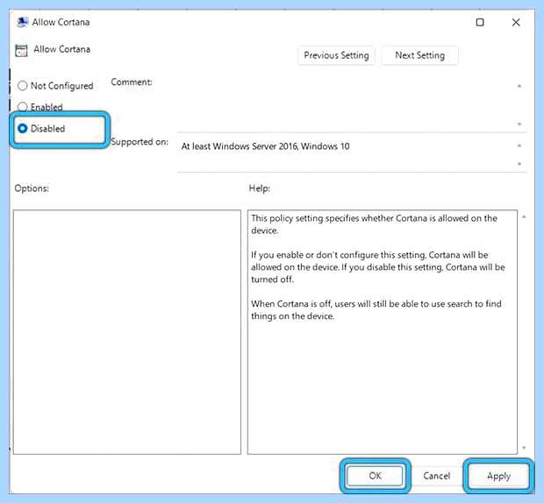This screenshot has width=544, height=503.
Task: Click the Supported on scroll up arrow
Action: [x=519, y=145]
